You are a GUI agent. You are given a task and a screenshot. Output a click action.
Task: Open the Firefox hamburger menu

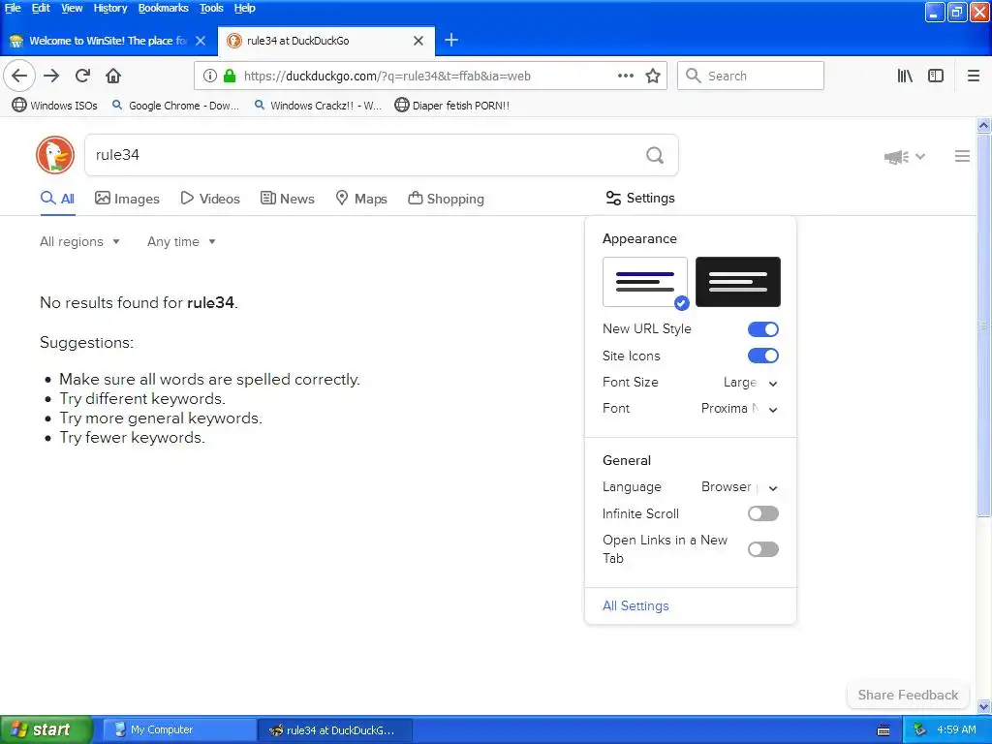974,76
